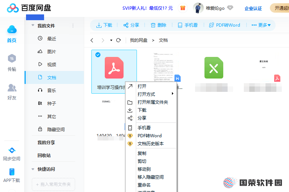This screenshot has width=289, height=192.
Task: Click the toolbar 下载 button
Action: tap(104, 25)
